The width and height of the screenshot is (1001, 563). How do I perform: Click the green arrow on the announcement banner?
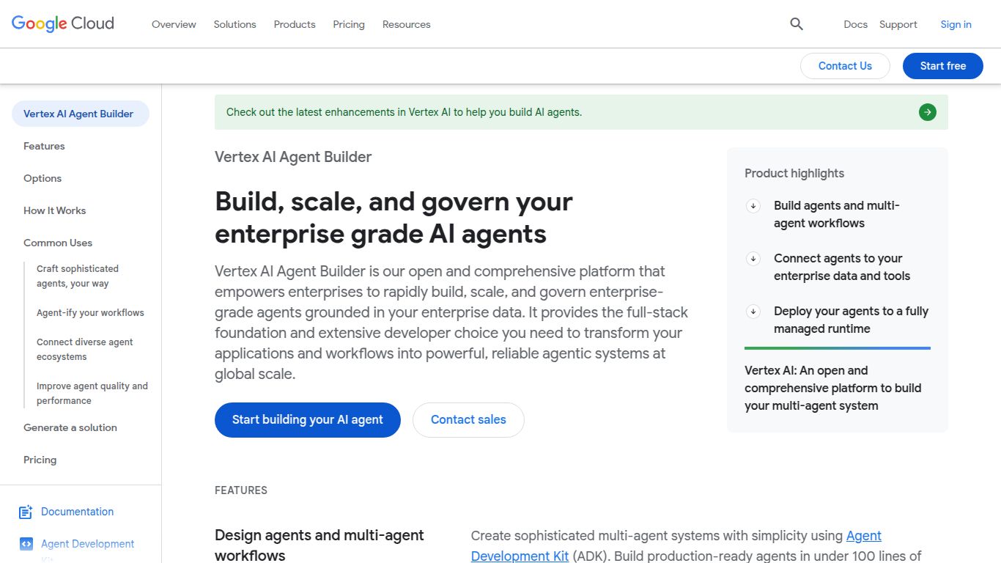(927, 112)
